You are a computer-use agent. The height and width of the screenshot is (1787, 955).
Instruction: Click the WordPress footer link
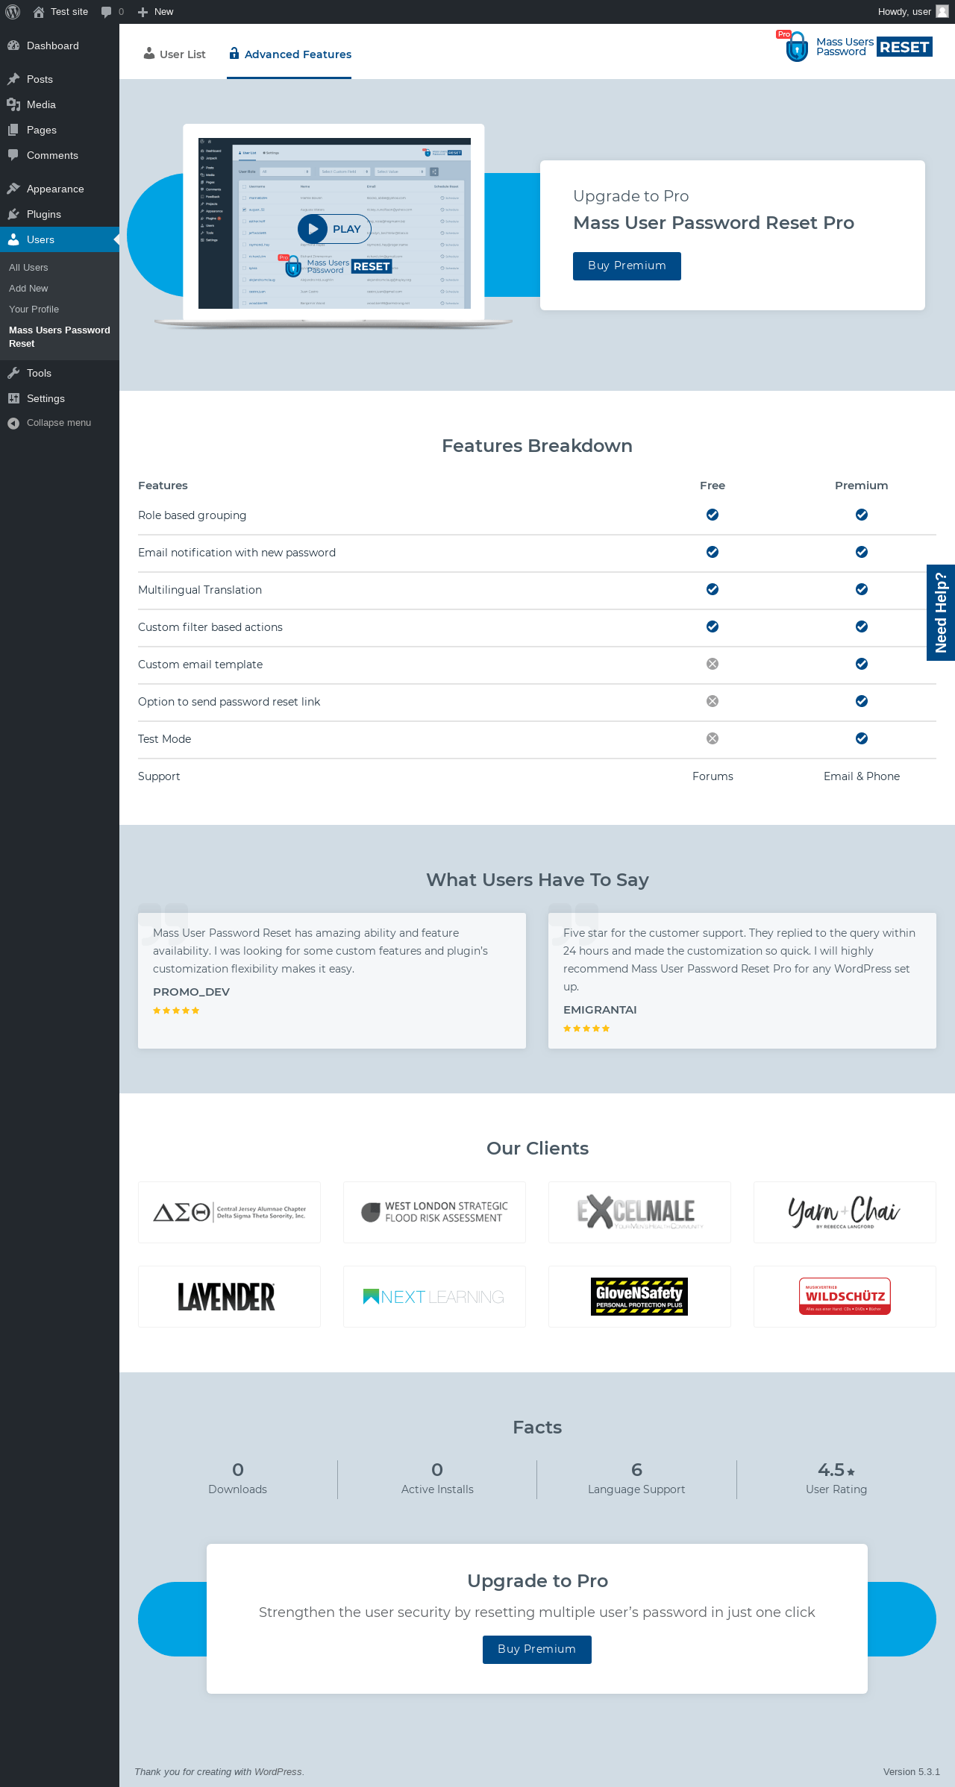tap(278, 1772)
